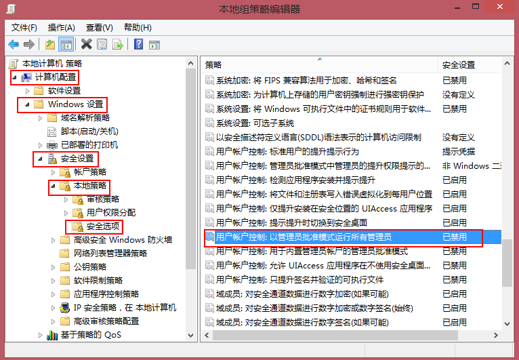Click tree pane scroll down arrow
Screen dimensions: 519x360
[x=190, y=336]
